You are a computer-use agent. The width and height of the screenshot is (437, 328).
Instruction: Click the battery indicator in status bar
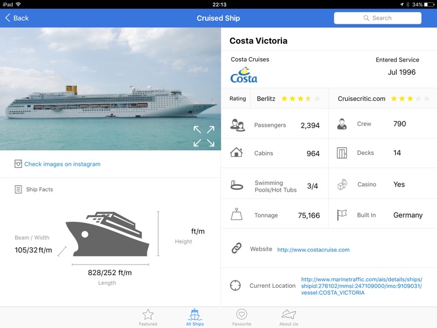click(429, 5)
